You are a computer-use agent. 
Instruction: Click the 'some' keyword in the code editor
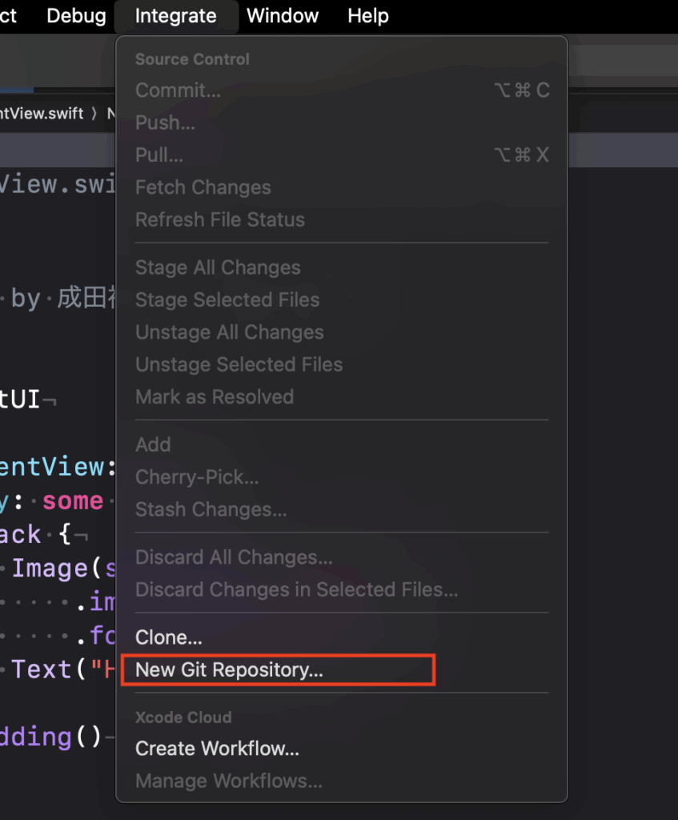point(73,501)
